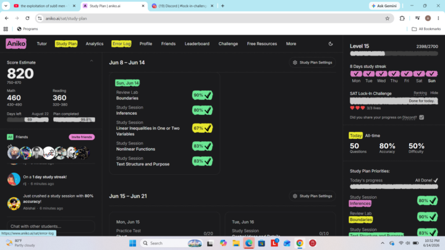Show hidden system tray icons

383,243
